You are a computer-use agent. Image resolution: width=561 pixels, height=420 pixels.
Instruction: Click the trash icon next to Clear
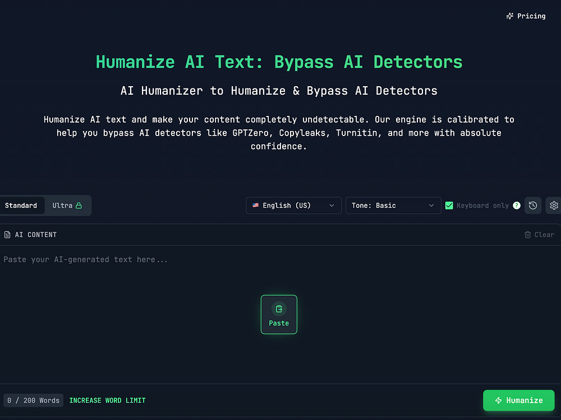pos(527,235)
